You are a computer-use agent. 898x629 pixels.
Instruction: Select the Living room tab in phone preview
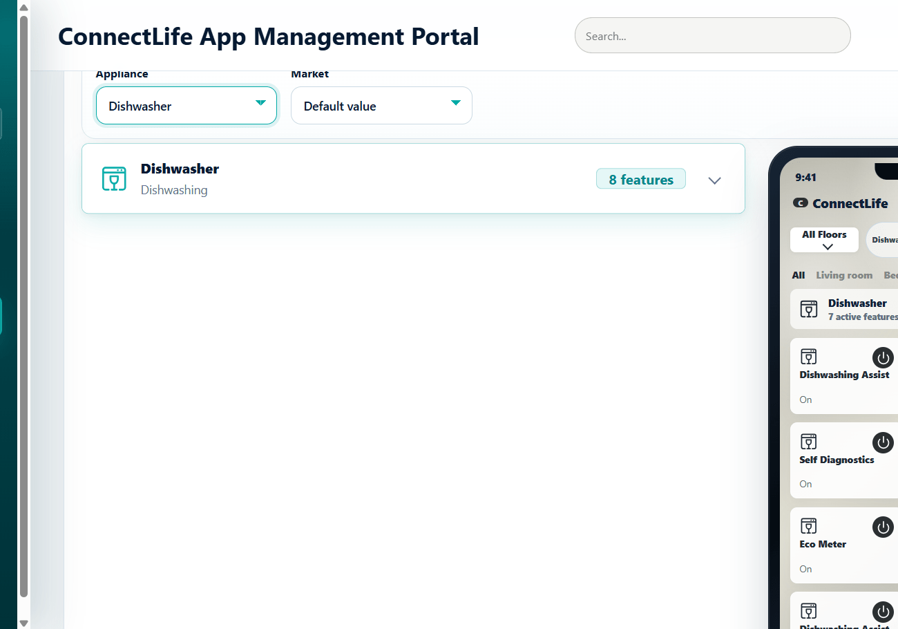844,275
